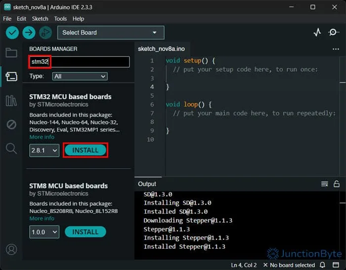Open the Type filter dropdown
This screenshot has height=270, width=346.
80,76
